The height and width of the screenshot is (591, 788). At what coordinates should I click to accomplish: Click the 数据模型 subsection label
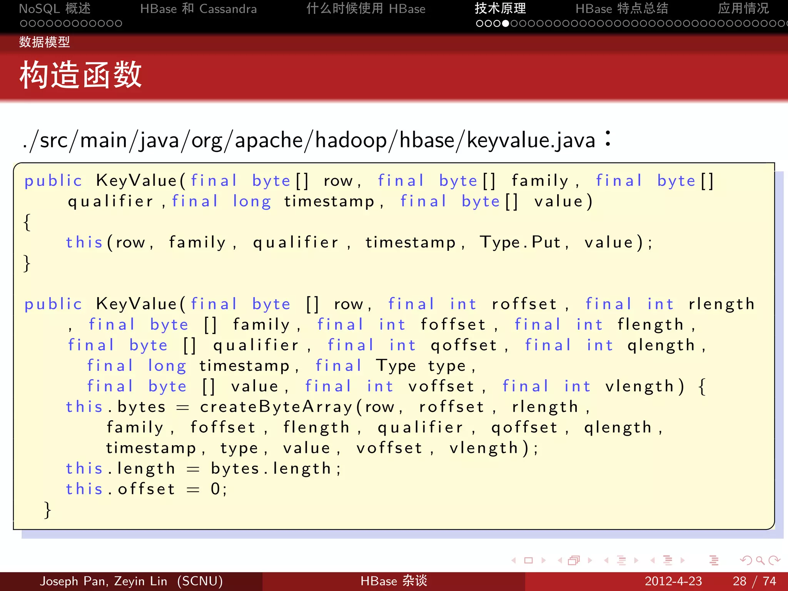point(45,42)
